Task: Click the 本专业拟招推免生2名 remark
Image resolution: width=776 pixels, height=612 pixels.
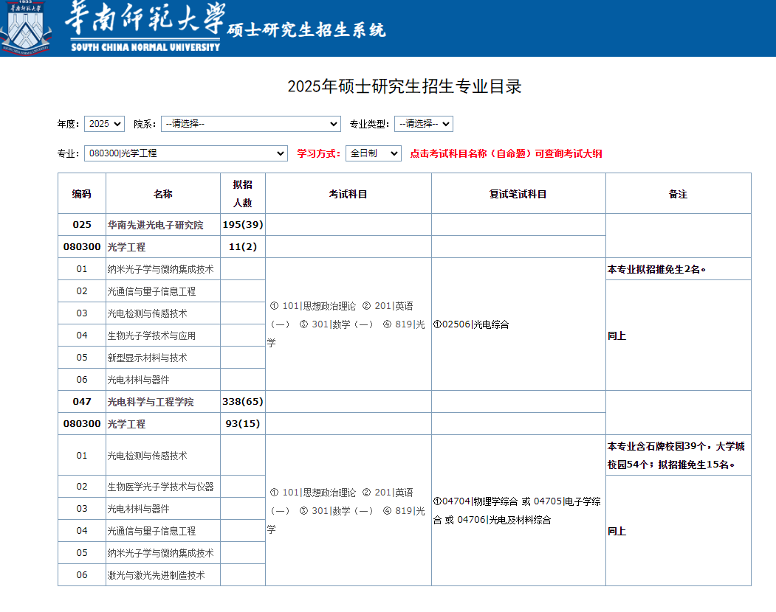Action: point(656,269)
